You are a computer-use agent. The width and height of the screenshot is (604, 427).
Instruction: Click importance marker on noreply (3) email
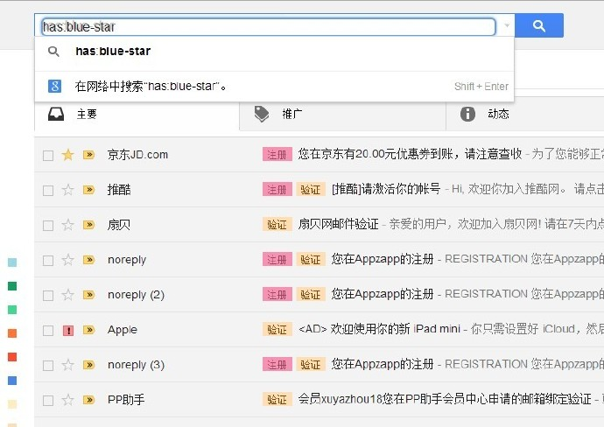click(89, 365)
